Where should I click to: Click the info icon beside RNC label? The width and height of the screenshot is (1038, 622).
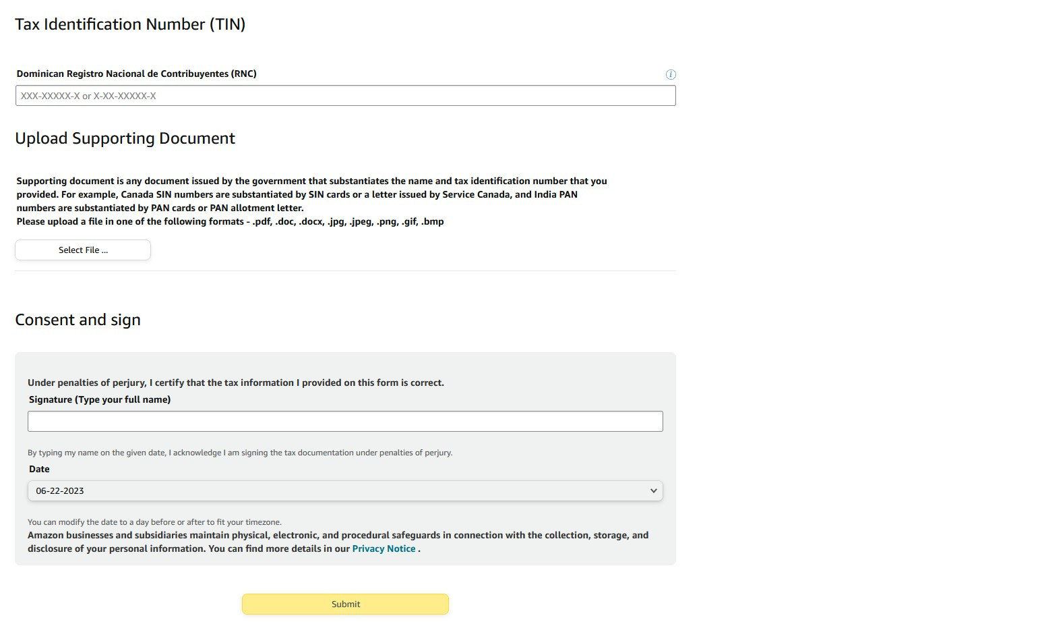click(671, 74)
